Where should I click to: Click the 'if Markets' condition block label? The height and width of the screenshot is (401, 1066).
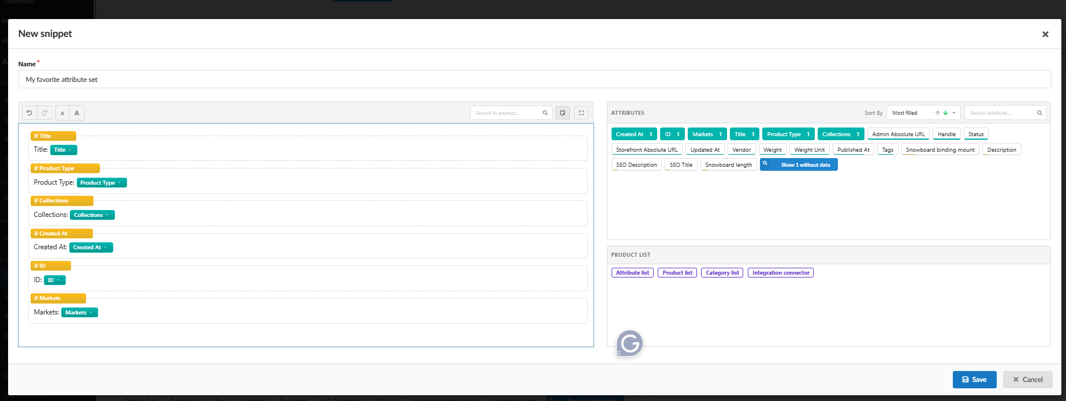(x=58, y=298)
